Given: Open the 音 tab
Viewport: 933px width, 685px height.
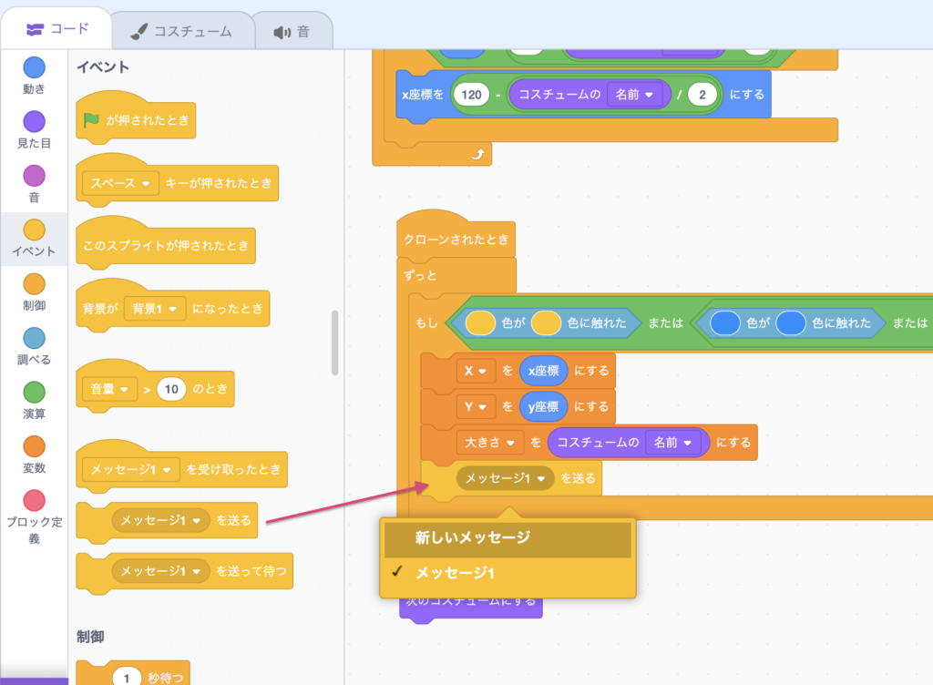Looking at the screenshot, I should (292, 32).
